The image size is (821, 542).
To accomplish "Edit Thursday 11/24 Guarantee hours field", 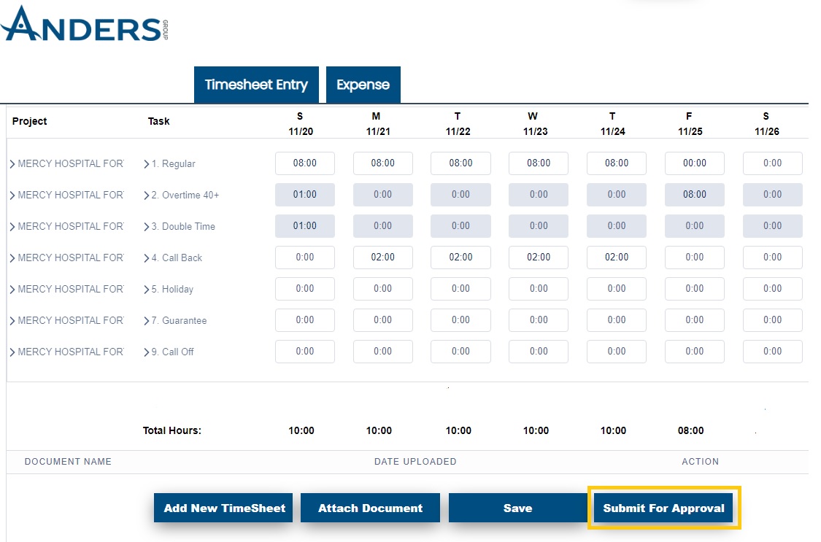I will (616, 320).
